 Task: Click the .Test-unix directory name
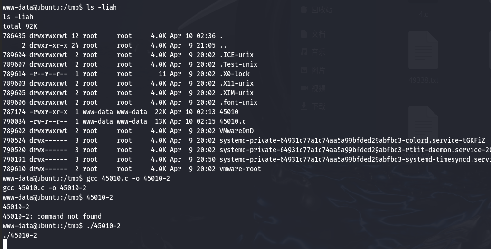coord(238,64)
